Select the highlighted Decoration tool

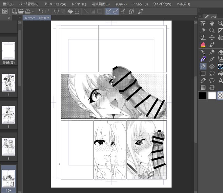click(x=203, y=66)
